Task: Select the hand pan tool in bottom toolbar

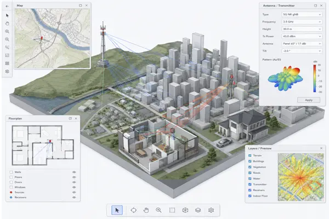Action: [146, 210]
